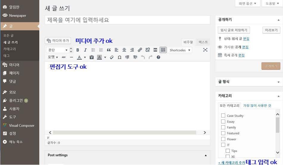The image size is (283, 165).
Task: Check the Tips subcategory
Action: tap(228, 151)
